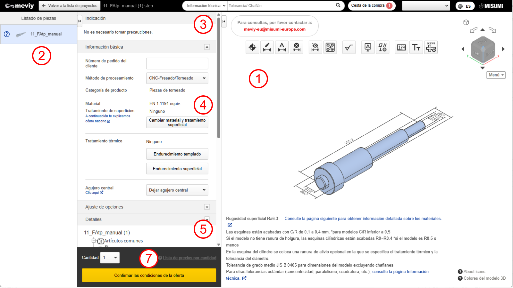Click the delete dimension X icon
The width and height of the screenshot is (513, 288).
(297, 48)
